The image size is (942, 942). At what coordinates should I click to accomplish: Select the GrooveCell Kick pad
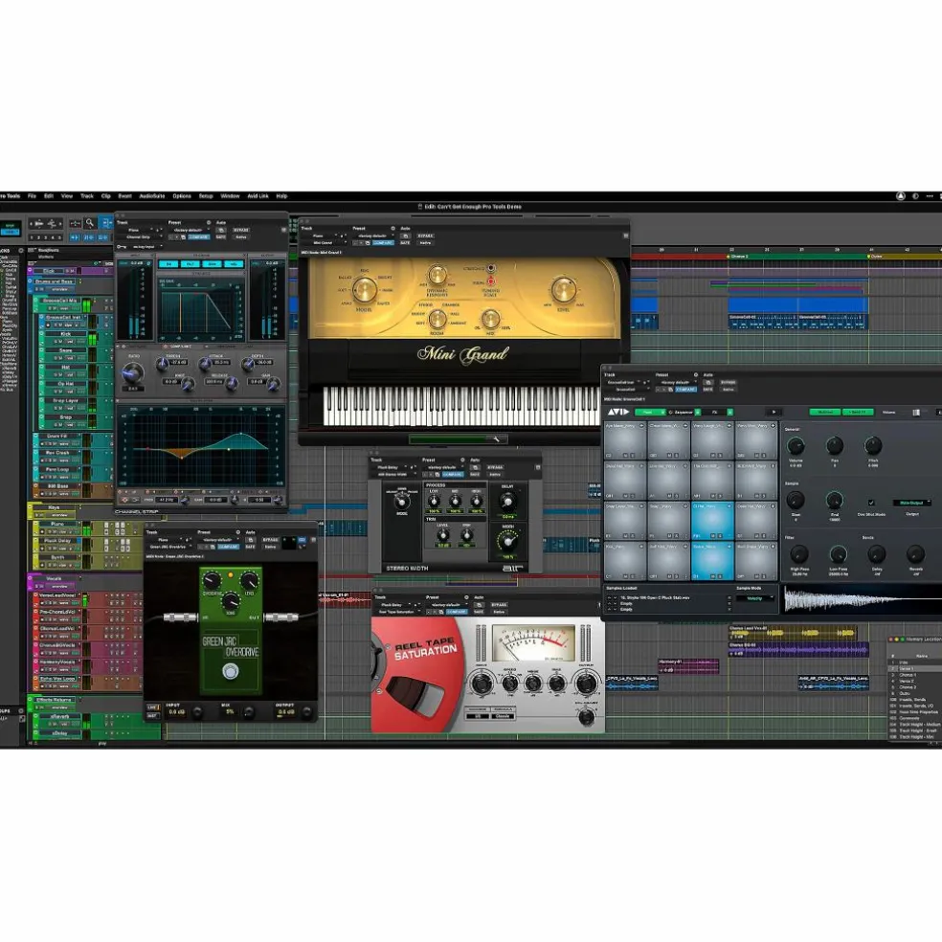(x=625, y=562)
